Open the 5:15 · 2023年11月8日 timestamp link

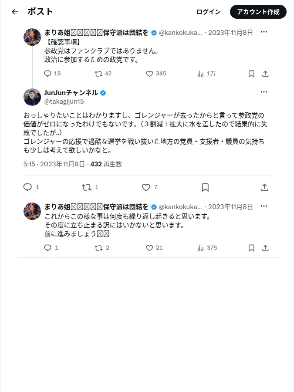(x=54, y=164)
